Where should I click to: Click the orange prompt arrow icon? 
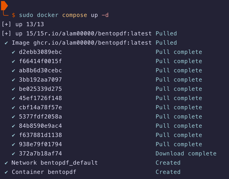(4, 5)
